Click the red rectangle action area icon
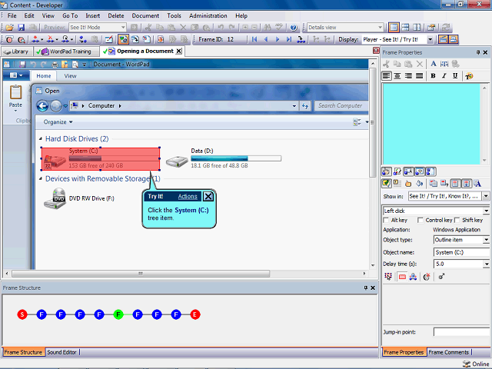The width and height of the screenshot is (492, 369). [402, 277]
